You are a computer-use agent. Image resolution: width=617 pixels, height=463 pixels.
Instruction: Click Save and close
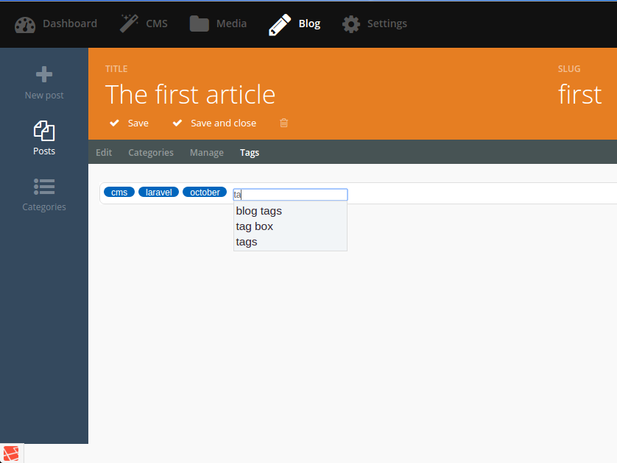click(214, 123)
